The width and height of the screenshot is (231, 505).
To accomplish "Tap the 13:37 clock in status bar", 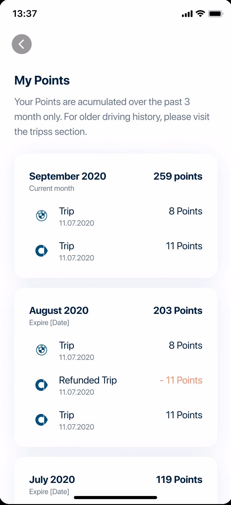I will coord(25,14).
